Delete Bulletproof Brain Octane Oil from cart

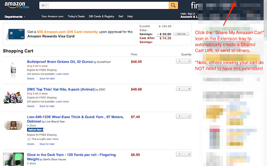[x=30, y=78]
